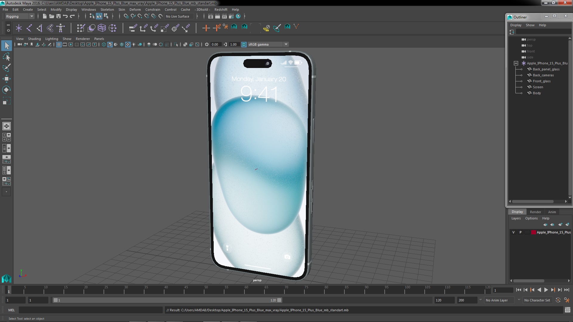Open a scene with the folder icon
Image resolution: width=573 pixels, height=322 pixels.
pyautogui.click(x=52, y=16)
